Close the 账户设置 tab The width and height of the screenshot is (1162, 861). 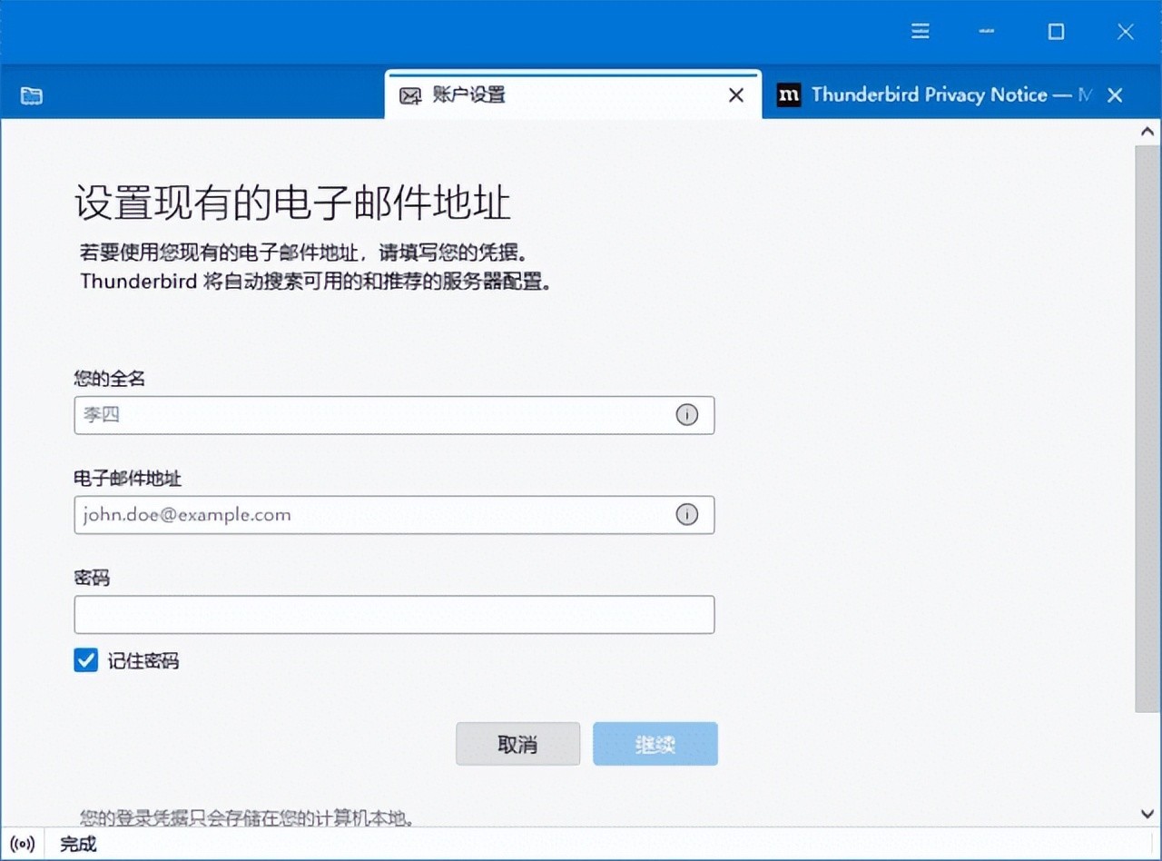point(736,95)
